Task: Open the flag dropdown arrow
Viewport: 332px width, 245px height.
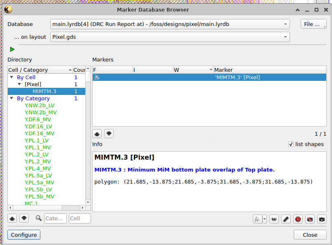Action: coord(265,219)
